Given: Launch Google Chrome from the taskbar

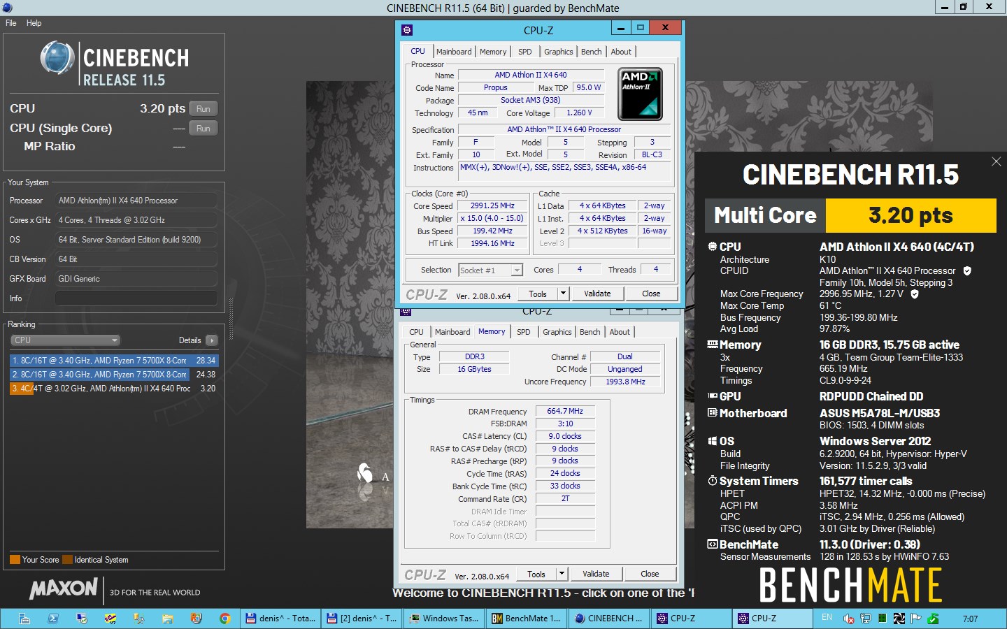Looking at the screenshot, I should [224, 619].
